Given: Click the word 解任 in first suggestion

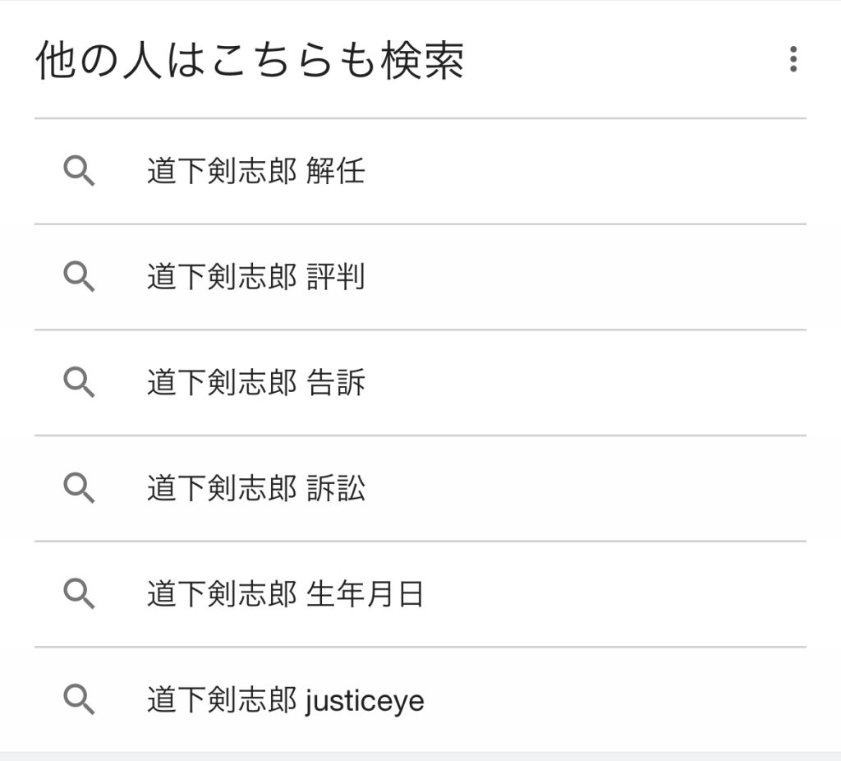Looking at the screenshot, I should (336, 172).
